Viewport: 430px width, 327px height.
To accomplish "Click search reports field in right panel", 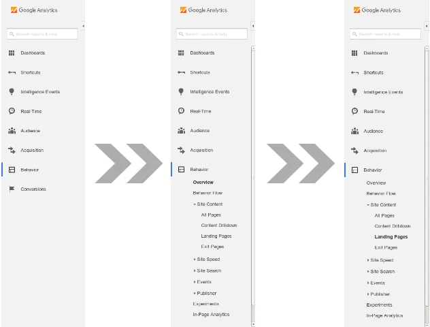I will [x=385, y=34].
